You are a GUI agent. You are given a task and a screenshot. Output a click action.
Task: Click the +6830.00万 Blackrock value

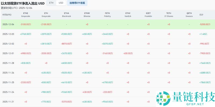pyautogui.click(x=66, y=63)
